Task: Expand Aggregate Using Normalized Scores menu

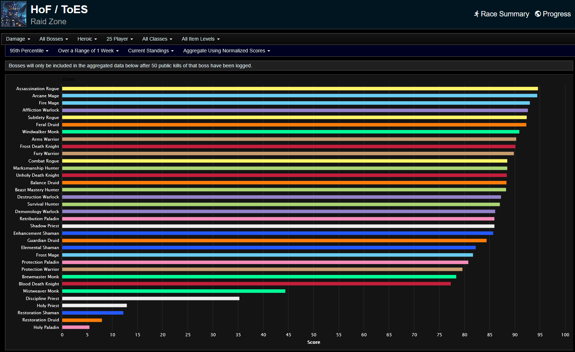Action: 226,51
